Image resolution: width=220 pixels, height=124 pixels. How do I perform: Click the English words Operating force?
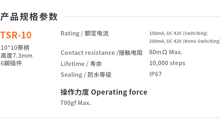(119, 92)
